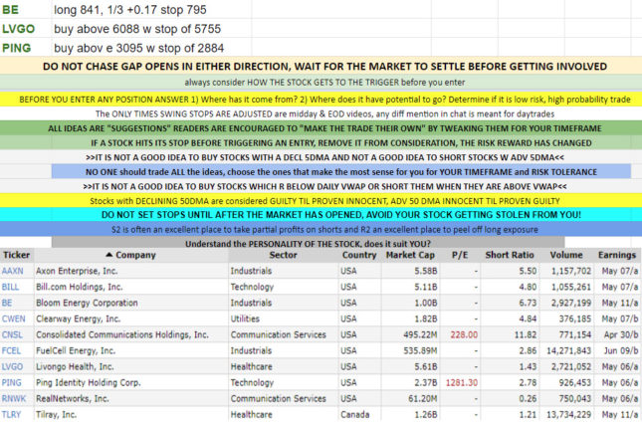
Task: Click the Earnings column header
Action: [x=616, y=255]
